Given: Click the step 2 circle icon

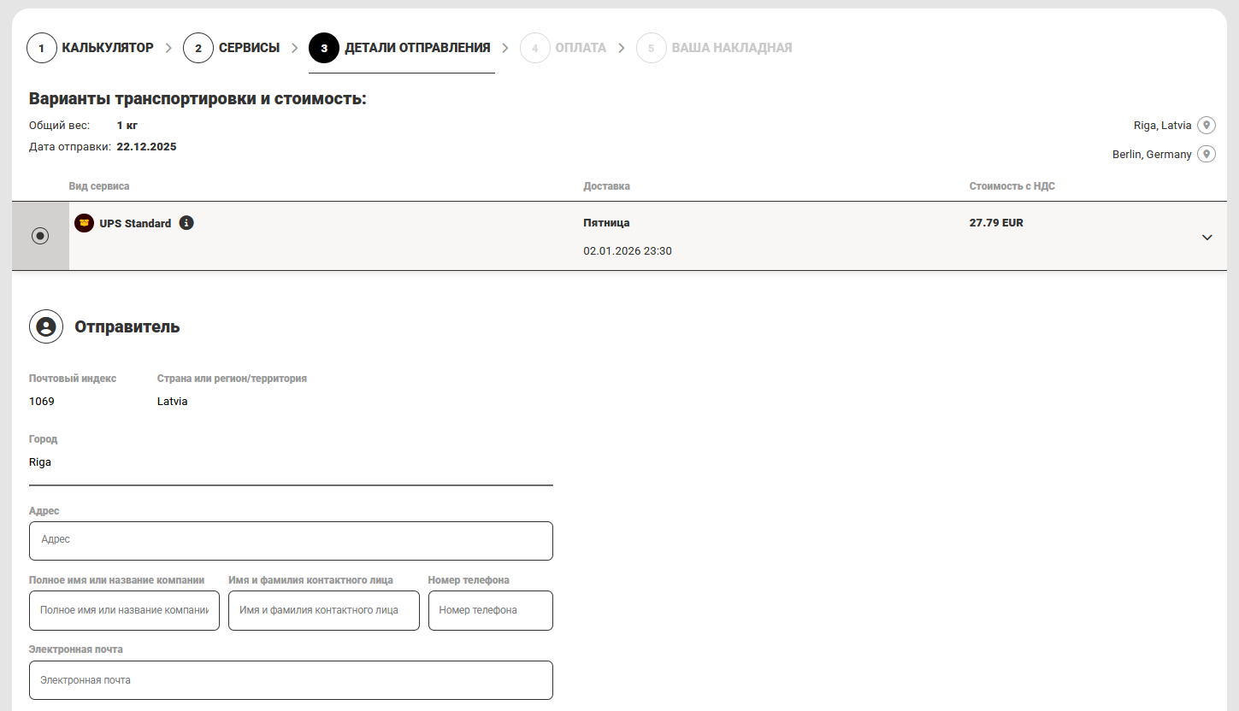Looking at the screenshot, I should 198,48.
